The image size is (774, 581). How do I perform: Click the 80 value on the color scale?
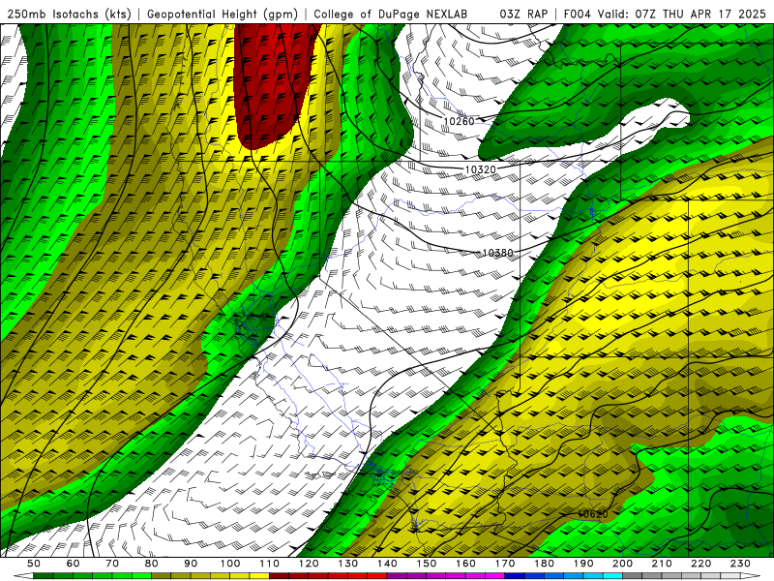[x=152, y=564]
